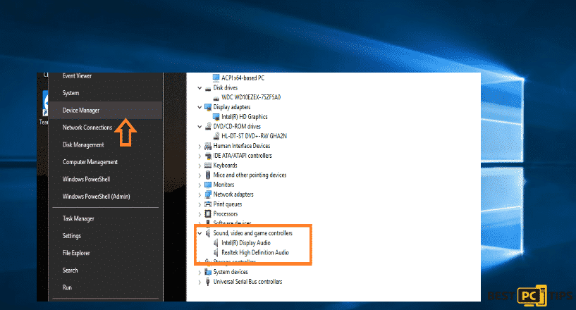Collapse Sound, video and game controllers

click(200, 233)
